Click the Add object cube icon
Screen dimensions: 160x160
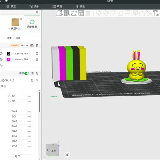pos(59,13)
